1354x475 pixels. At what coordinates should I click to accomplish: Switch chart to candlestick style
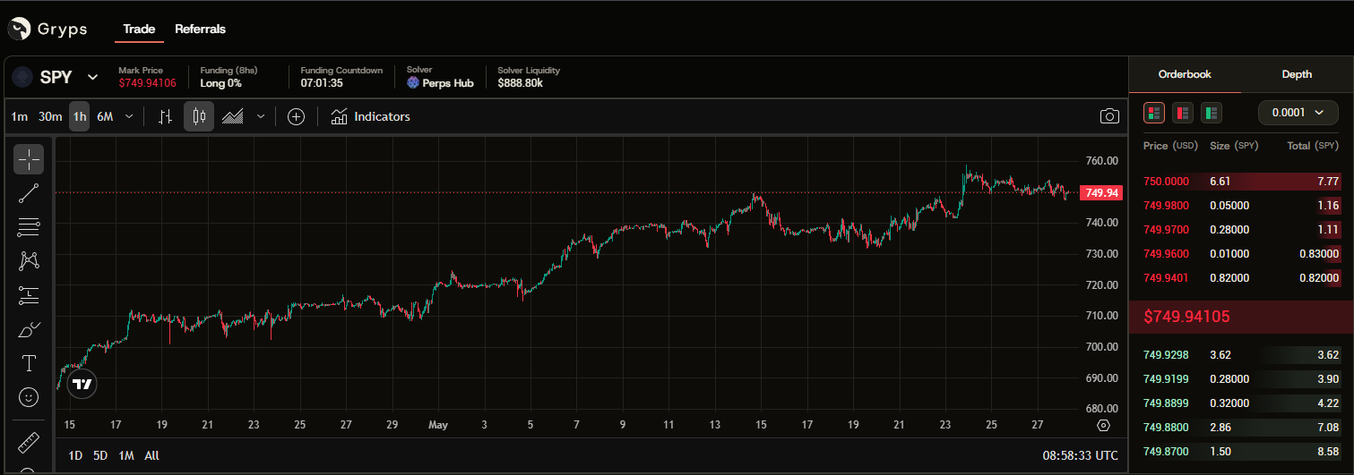(x=199, y=116)
